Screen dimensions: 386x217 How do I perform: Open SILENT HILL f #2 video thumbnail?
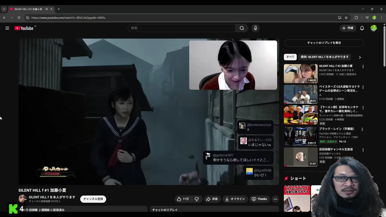coord(301,74)
